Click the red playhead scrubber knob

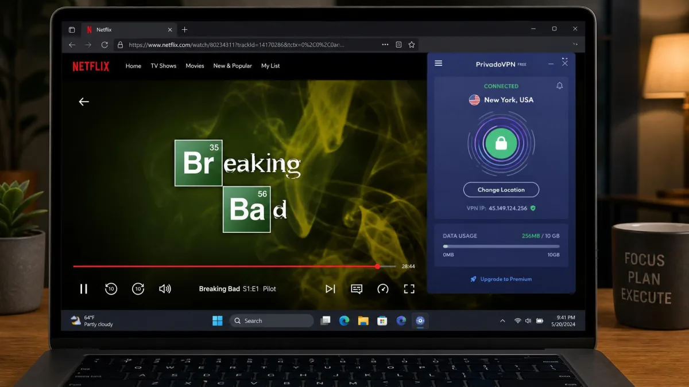tap(377, 266)
